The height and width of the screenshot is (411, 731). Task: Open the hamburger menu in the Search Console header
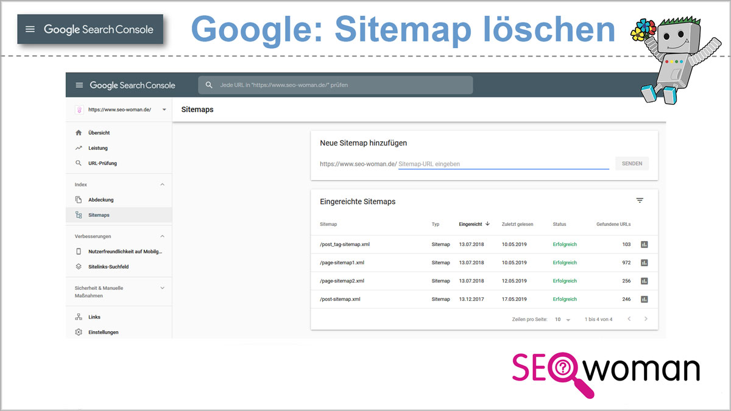[x=79, y=85]
